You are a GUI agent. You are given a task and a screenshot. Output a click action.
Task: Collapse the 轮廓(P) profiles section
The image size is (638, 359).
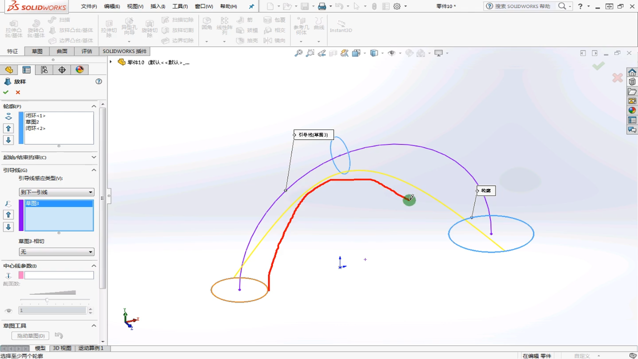pyautogui.click(x=93, y=106)
